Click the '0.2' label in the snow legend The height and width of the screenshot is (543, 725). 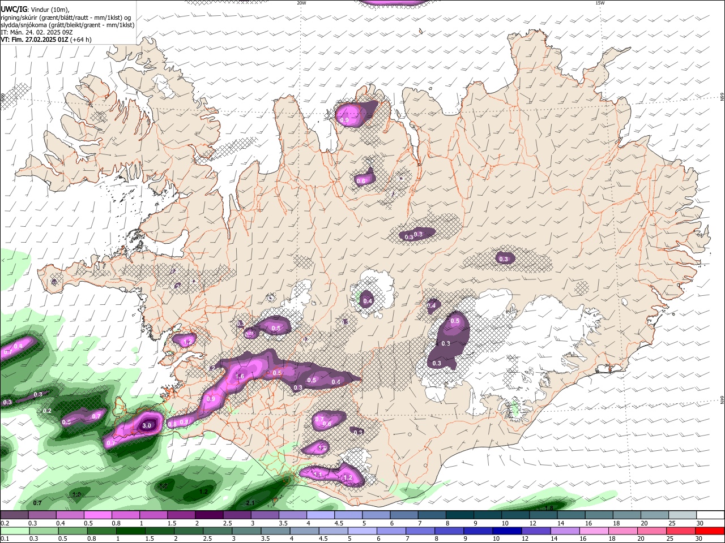click(x=4, y=523)
